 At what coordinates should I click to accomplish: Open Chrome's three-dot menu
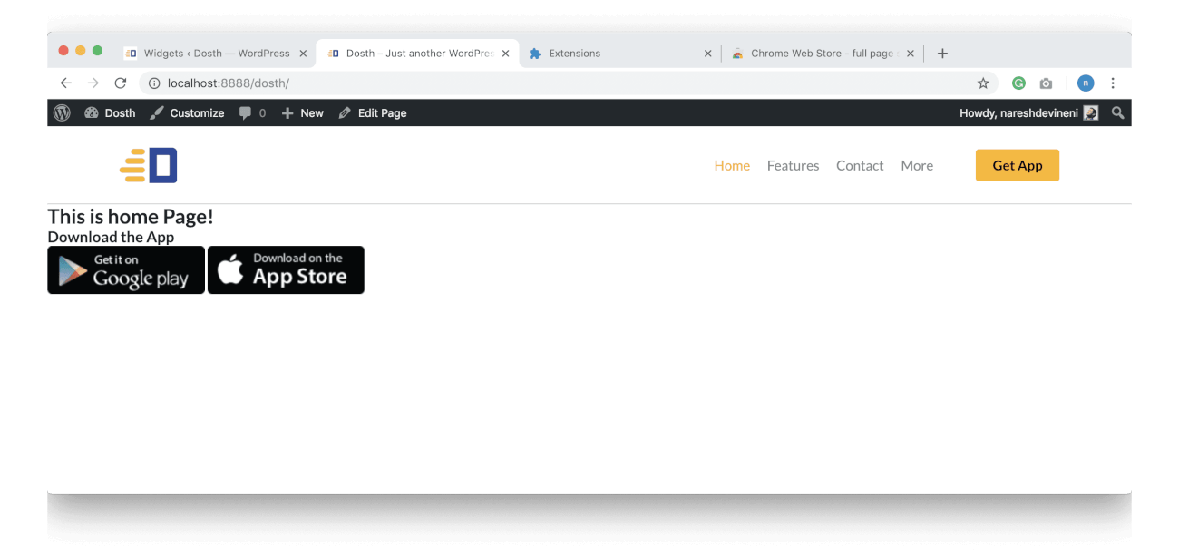1113,83
